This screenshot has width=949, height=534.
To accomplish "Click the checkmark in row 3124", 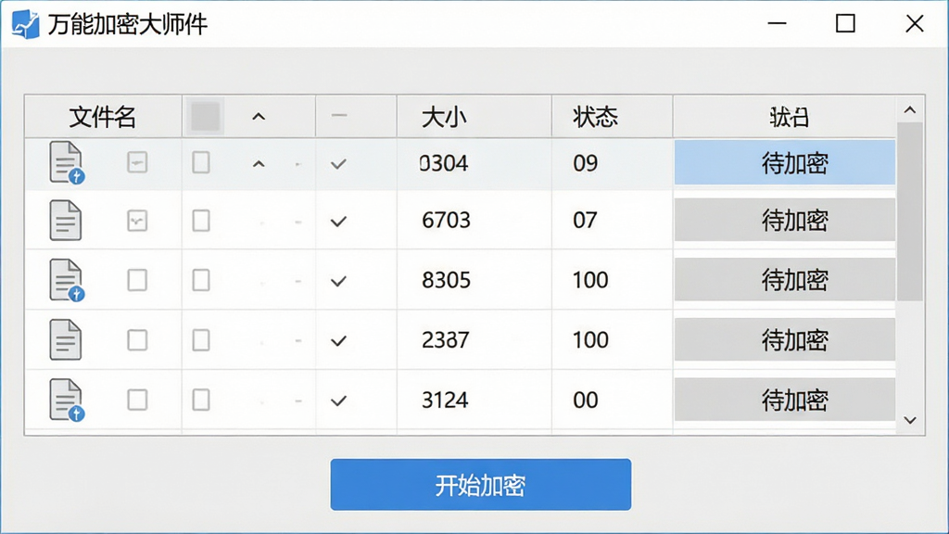I will point(339,400).
